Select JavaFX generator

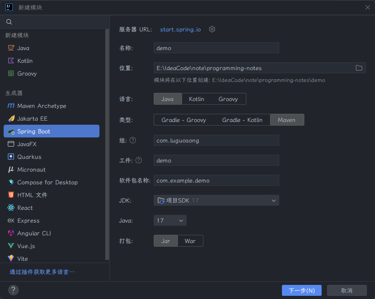point(52,144)
